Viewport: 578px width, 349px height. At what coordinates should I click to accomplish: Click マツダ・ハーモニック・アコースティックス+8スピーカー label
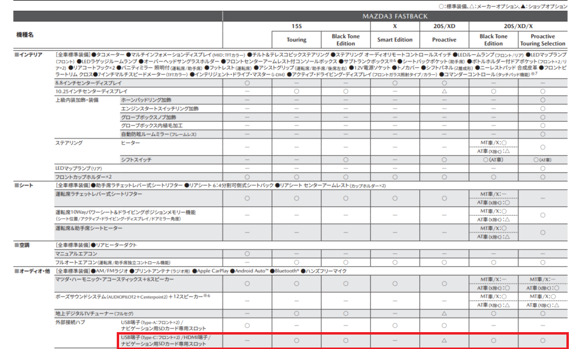[114, 280]
